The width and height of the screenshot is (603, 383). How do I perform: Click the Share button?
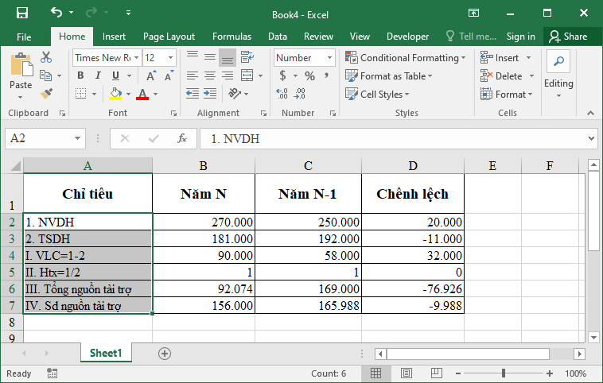click(x=568, y=37)
